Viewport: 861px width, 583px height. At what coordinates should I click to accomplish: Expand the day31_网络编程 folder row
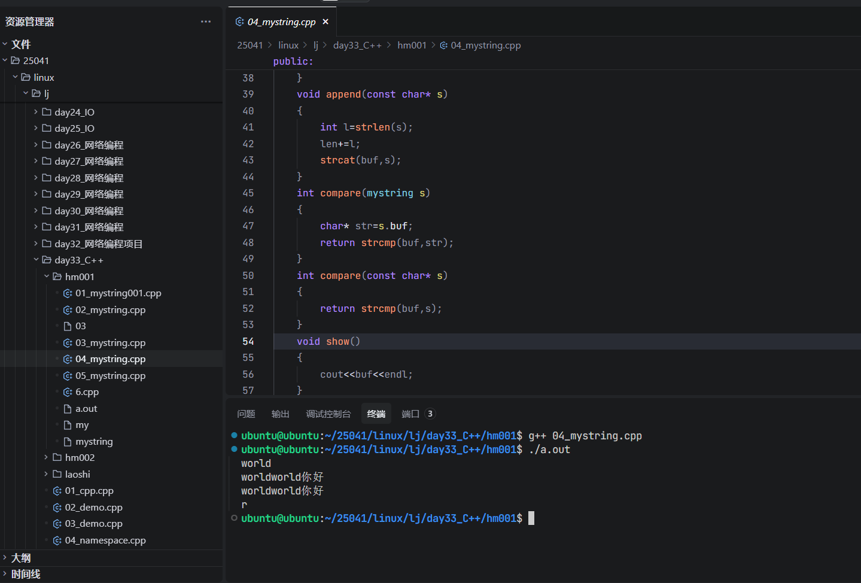pos(111,227)
